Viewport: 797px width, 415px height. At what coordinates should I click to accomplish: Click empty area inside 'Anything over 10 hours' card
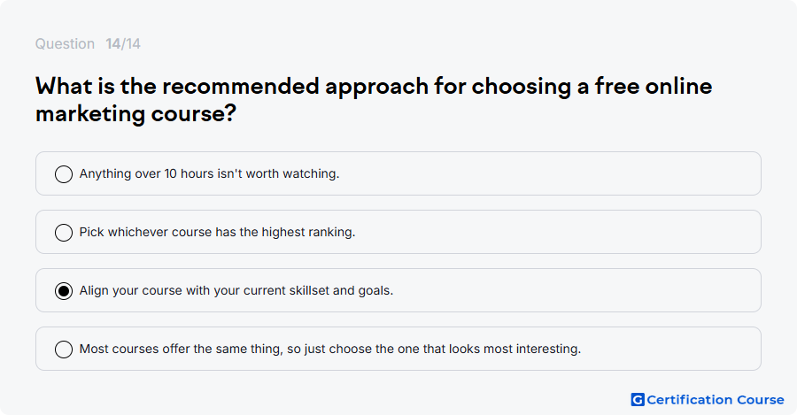click(x=549, y=173)
